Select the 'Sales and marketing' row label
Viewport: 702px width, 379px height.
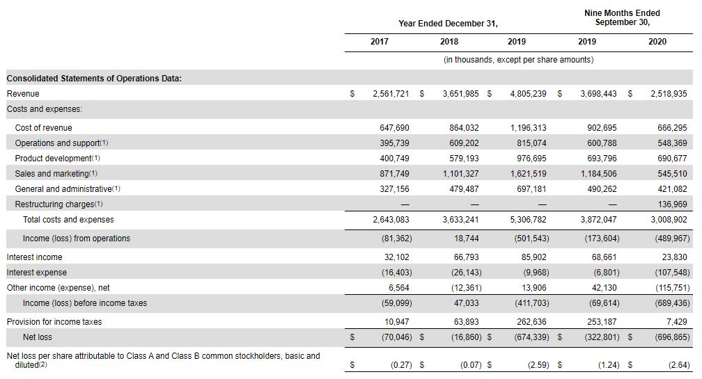(x=56, y=173)
